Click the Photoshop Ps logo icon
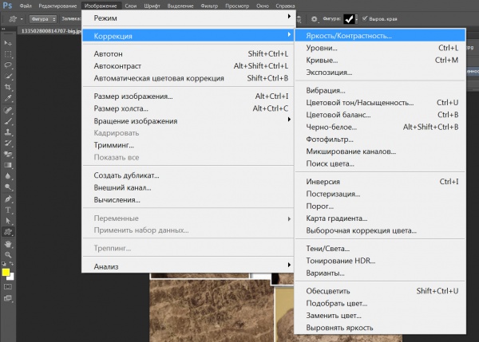479x342 pixels. tap(7, 6)
